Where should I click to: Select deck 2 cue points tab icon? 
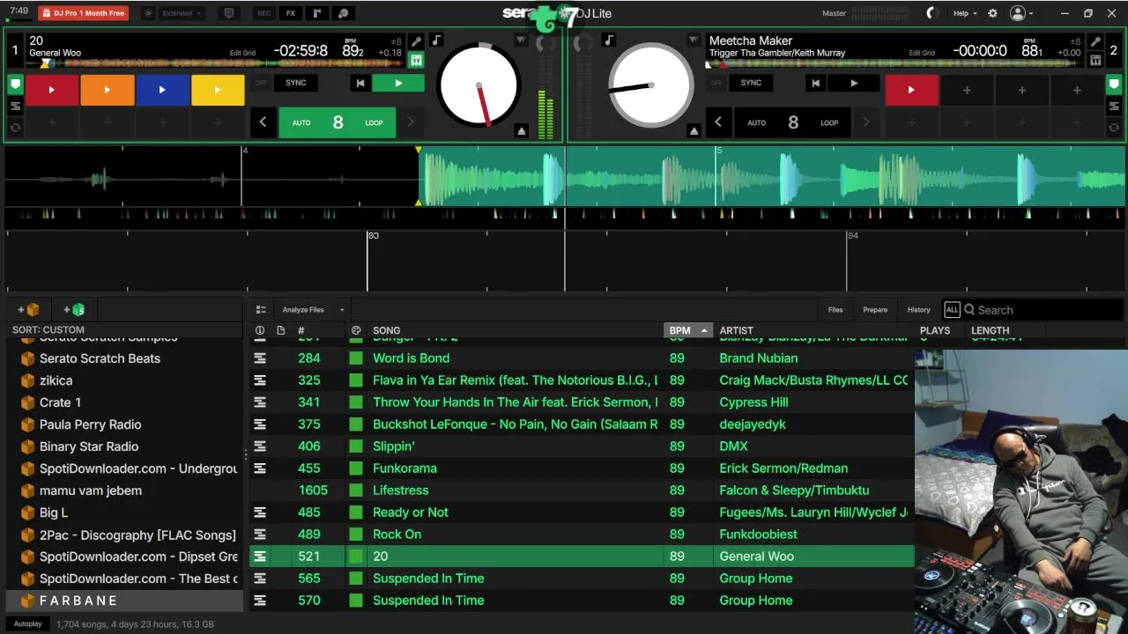click(x=1115, y=85)
